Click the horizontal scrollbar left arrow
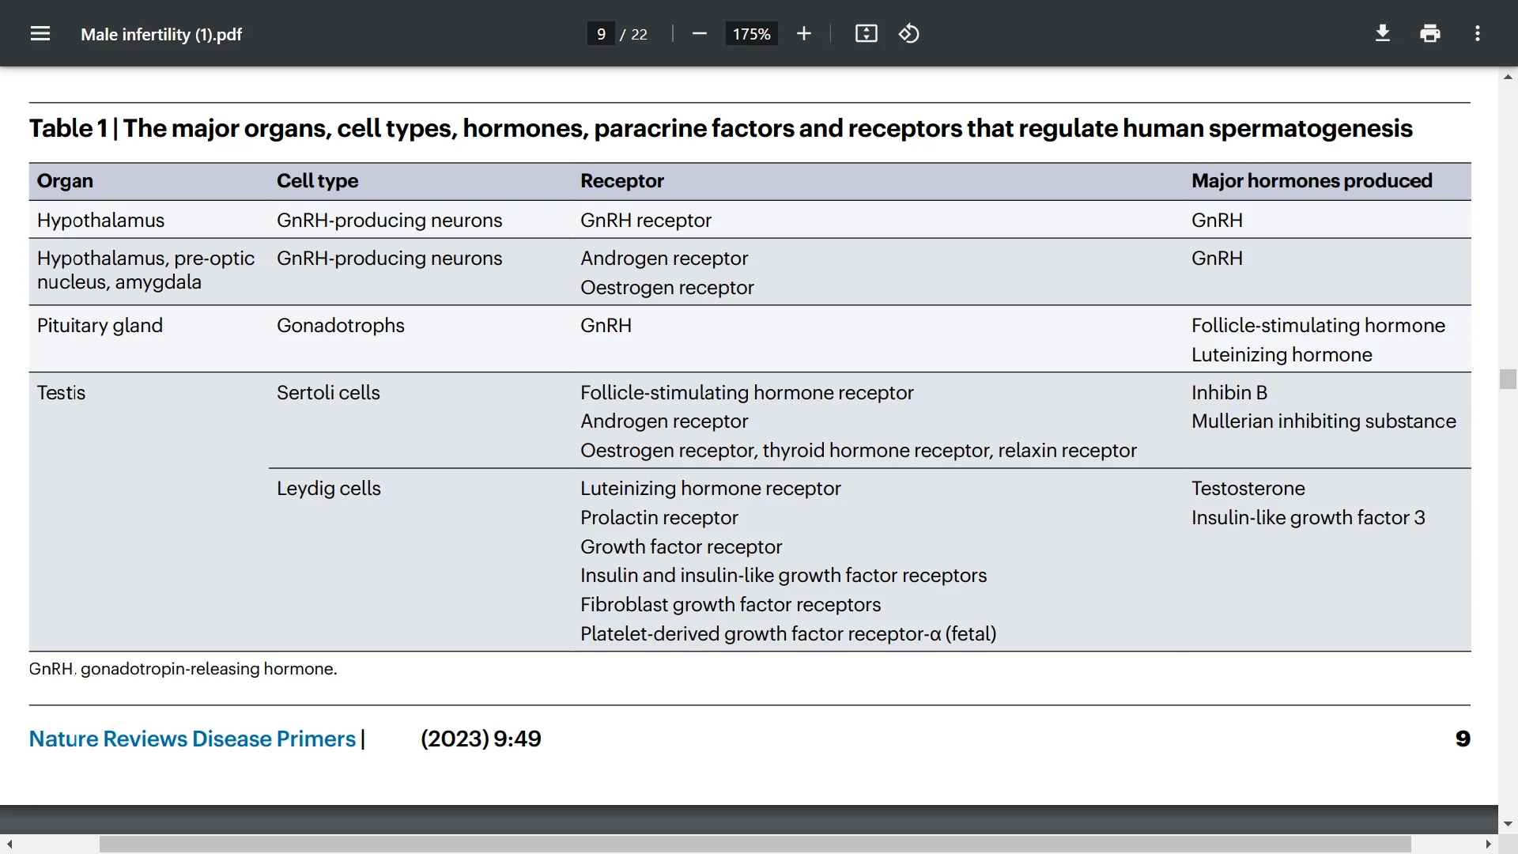Screen dimensions: 1518x854 click(x=9, y=845)
